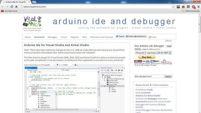The height and width of the screenshot is (113, 201).
Task: Reload the page with the refresh icon
Action: pyautogui.click(x=12, y=7)
